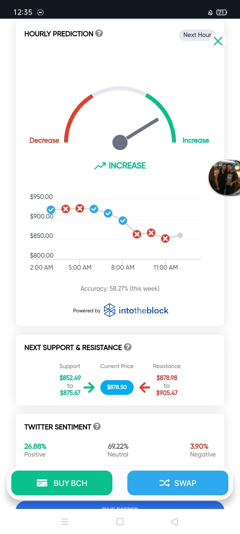
Task: Open help icon beside Hourly Prediction
Action: (x=99, y=33)
